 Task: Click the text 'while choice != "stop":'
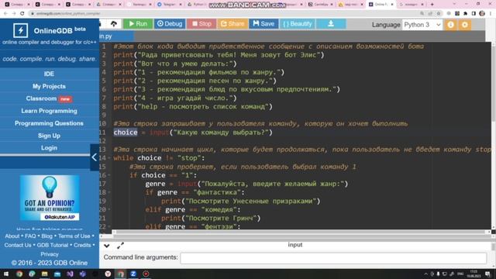tap(159, 158)
